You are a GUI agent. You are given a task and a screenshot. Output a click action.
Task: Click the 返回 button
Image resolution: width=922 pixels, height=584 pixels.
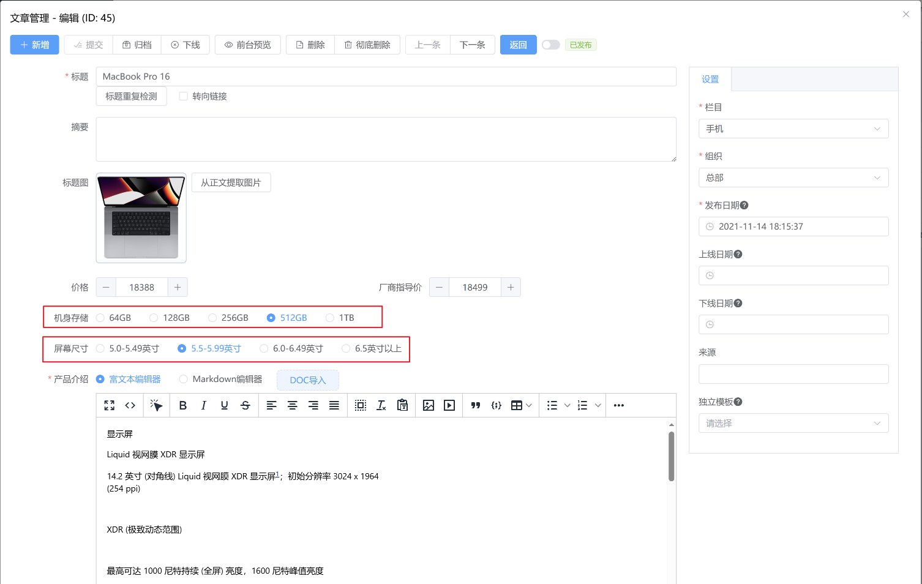tap(519, 45)
